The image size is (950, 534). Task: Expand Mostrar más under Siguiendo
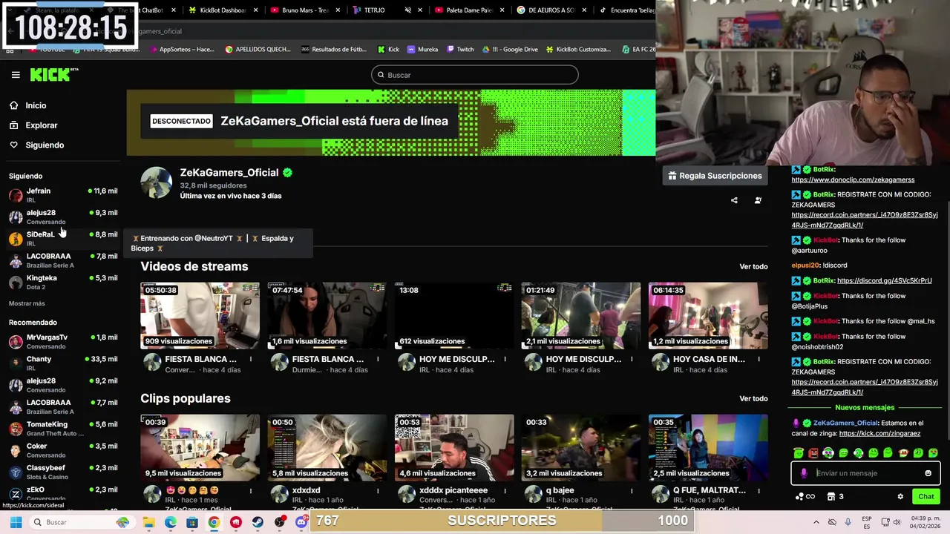point(27,303)
